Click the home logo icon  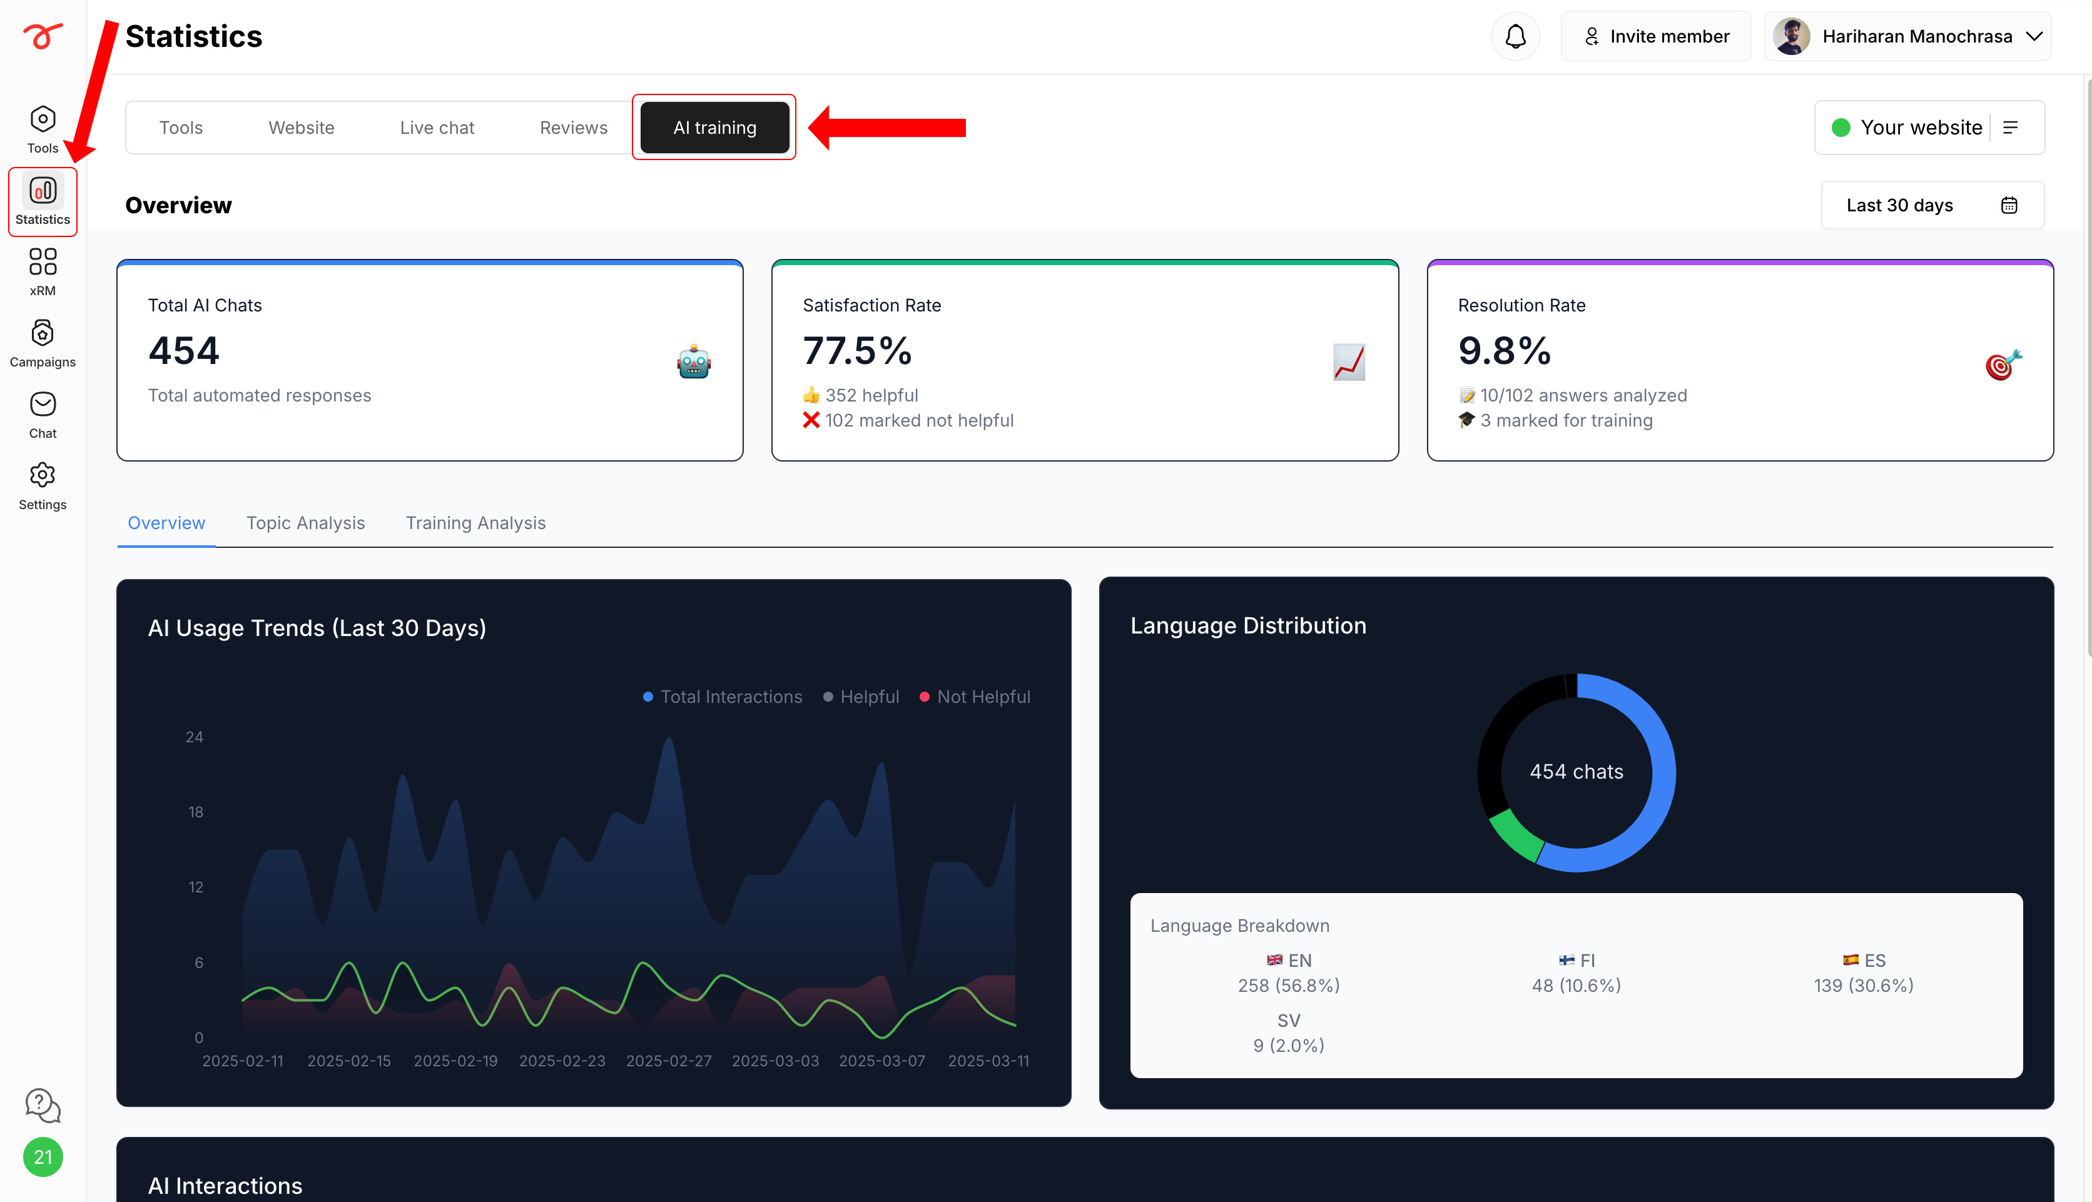[x=42, y=36]
